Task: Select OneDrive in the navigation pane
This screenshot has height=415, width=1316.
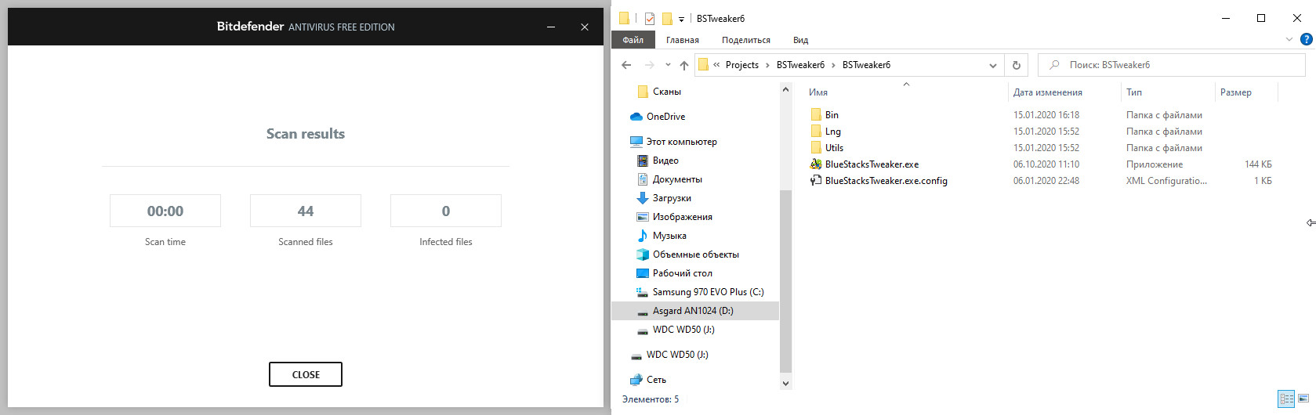Action: (665, 117)
